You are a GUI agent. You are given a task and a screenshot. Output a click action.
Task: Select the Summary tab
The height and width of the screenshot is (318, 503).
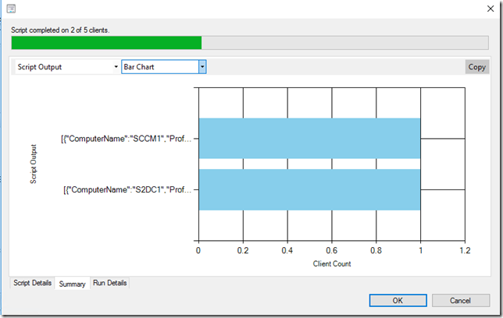click(72, 284)
